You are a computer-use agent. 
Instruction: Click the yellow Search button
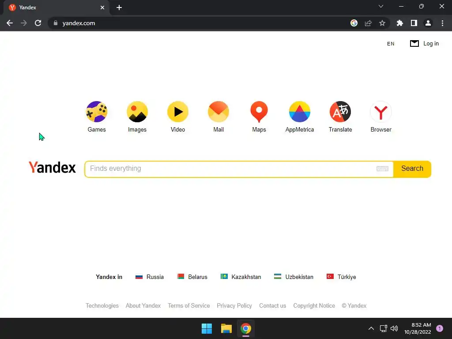click(412, 169)
